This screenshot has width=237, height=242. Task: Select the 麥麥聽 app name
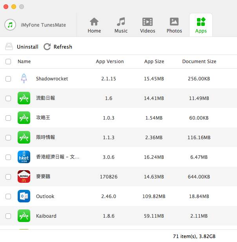(x=43, y=176)
